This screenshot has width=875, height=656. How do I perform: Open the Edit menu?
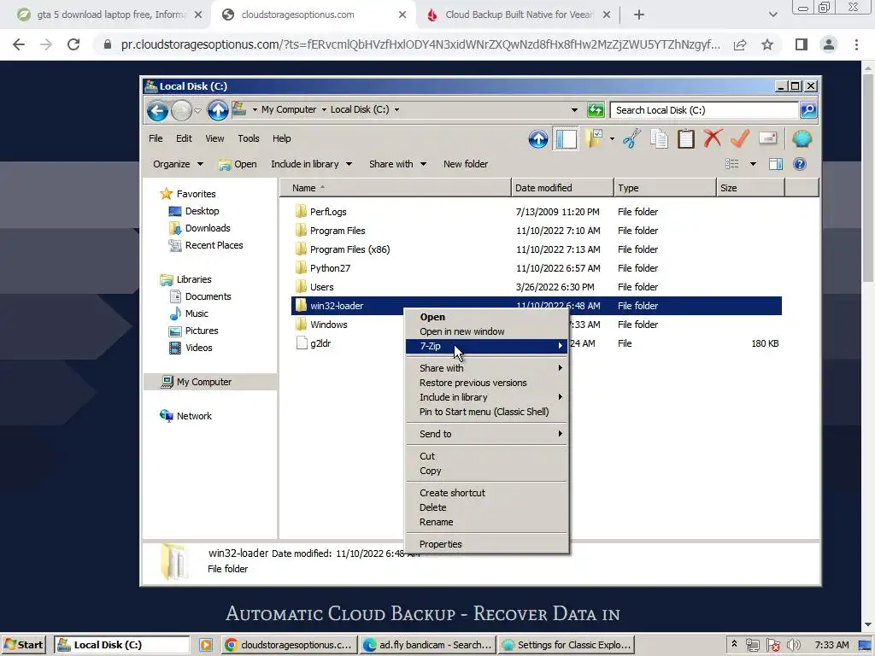[x=184, y=138]
